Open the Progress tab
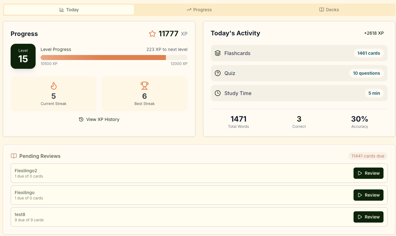This screenshot has height=236, width=396. 199,10
